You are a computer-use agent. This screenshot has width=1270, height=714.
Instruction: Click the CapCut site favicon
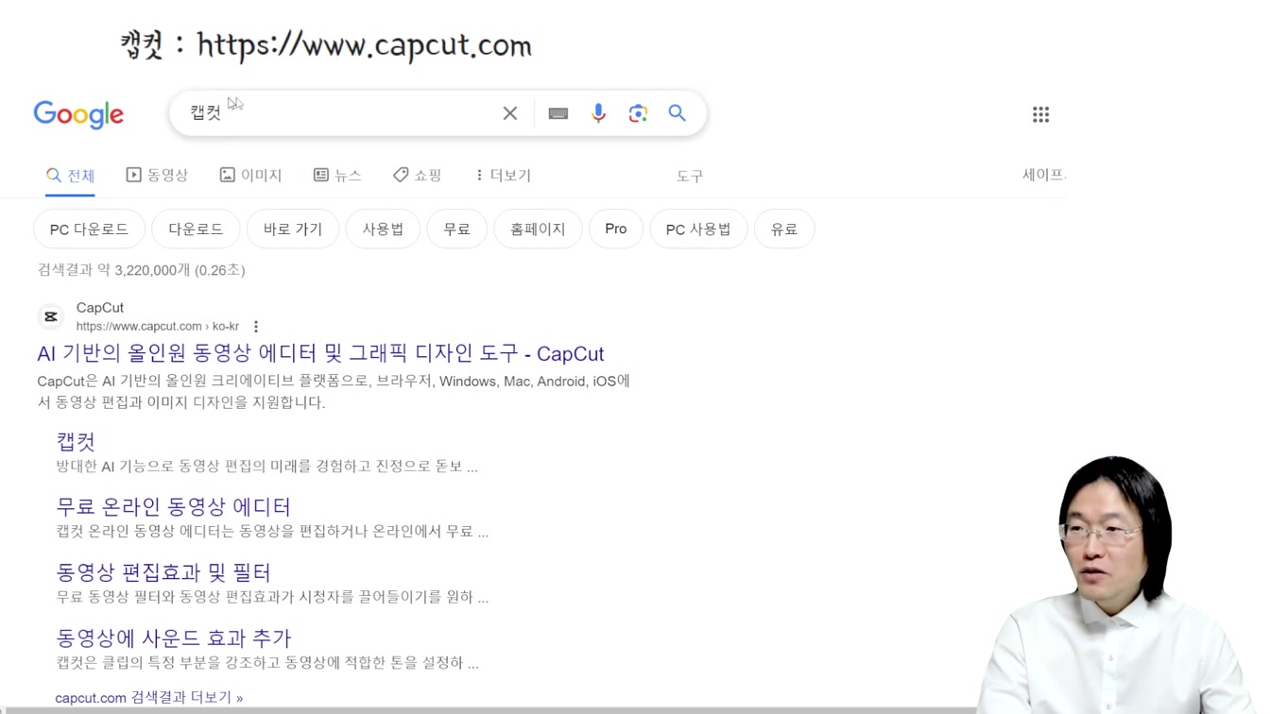pos(51,316)
